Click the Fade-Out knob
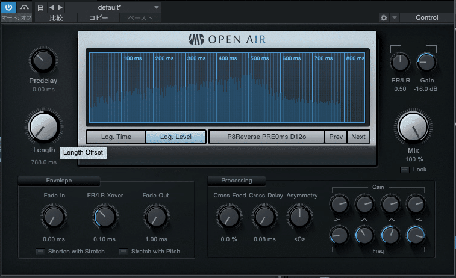456x278 pixels. tap(156, 217)
